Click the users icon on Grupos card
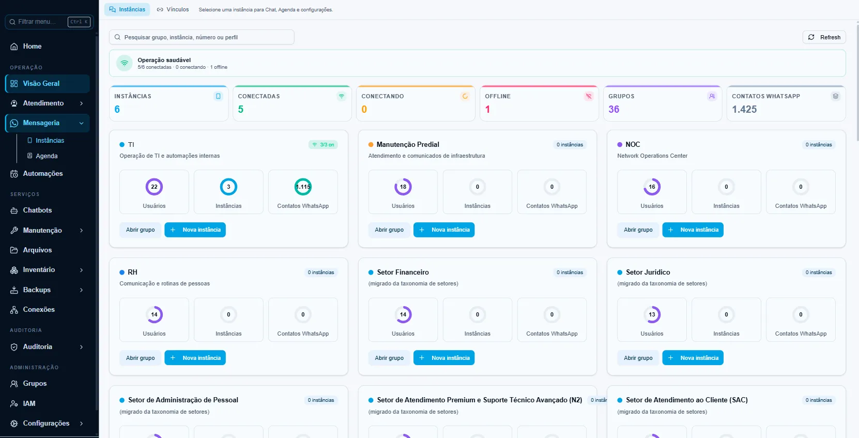 (x=712, y=96)
